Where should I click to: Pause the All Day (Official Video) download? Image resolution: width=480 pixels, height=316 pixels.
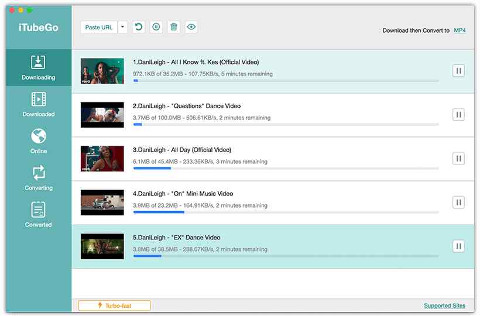[458, 158]
